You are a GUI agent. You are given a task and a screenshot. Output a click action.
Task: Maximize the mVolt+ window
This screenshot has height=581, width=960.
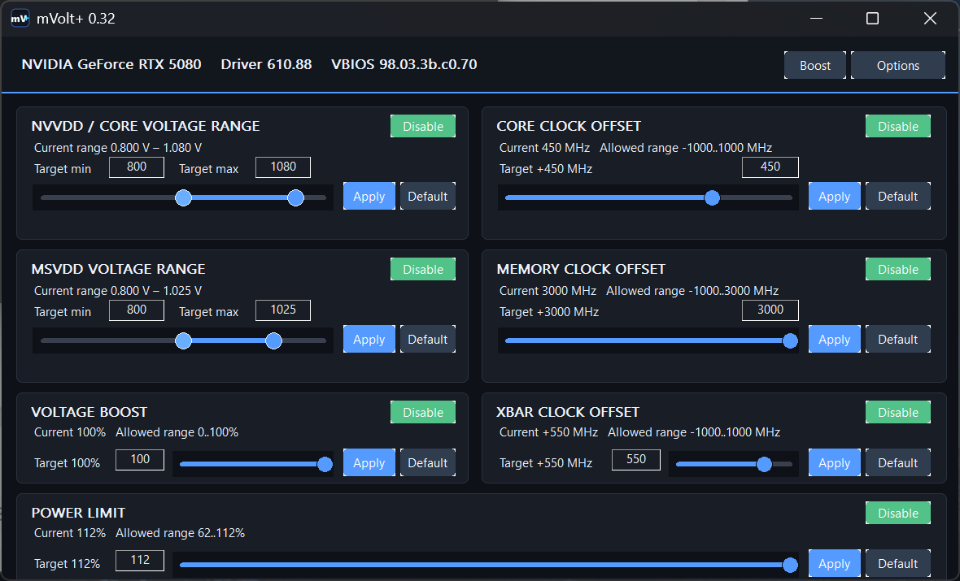click(872, 19)
